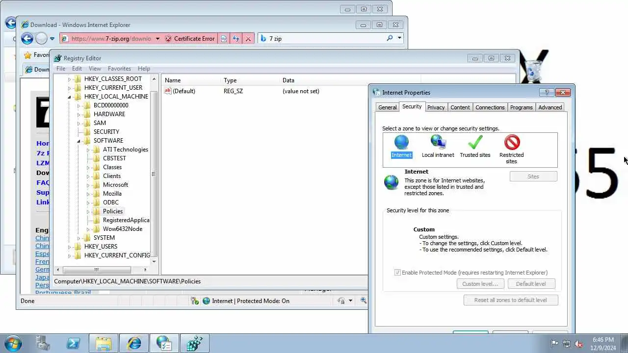Collapse the SOFTWARE key expander
The height and width of the screenshot is (353, 628).
(78, 141)
